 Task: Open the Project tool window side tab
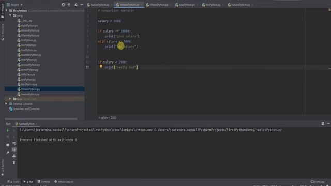pyautogui.click(x=2, y=10)
